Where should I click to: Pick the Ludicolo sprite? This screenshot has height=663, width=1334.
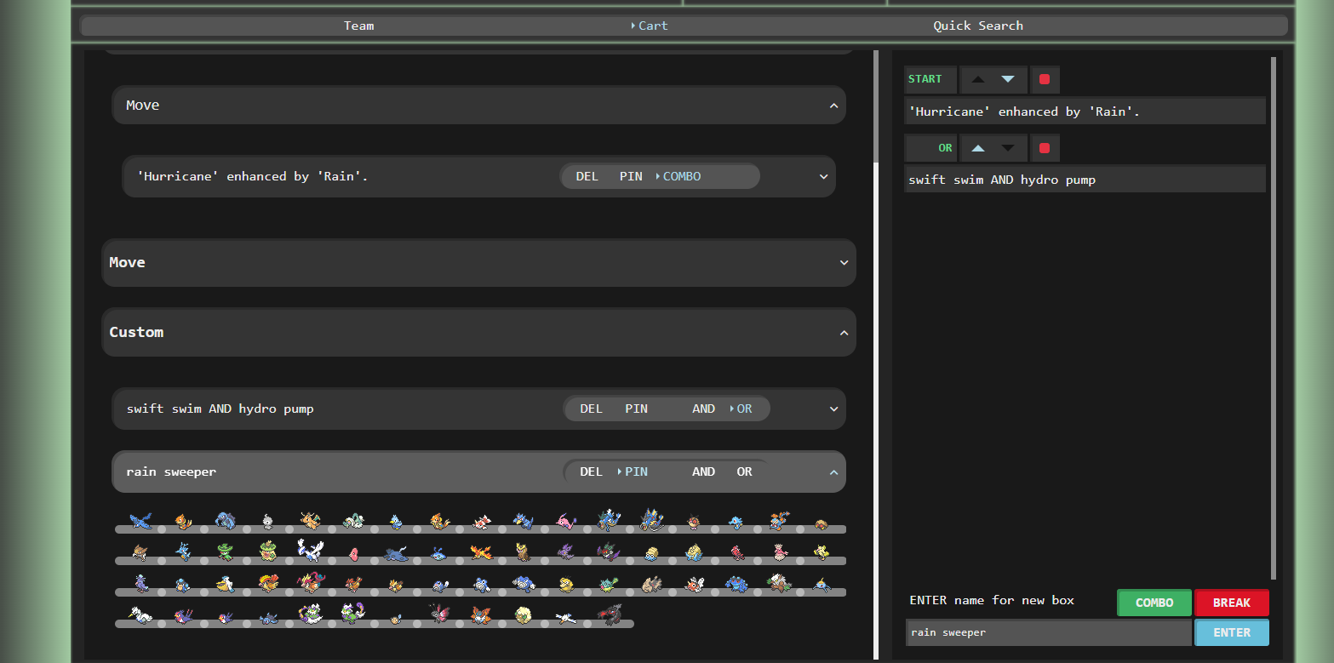[268, 551]
